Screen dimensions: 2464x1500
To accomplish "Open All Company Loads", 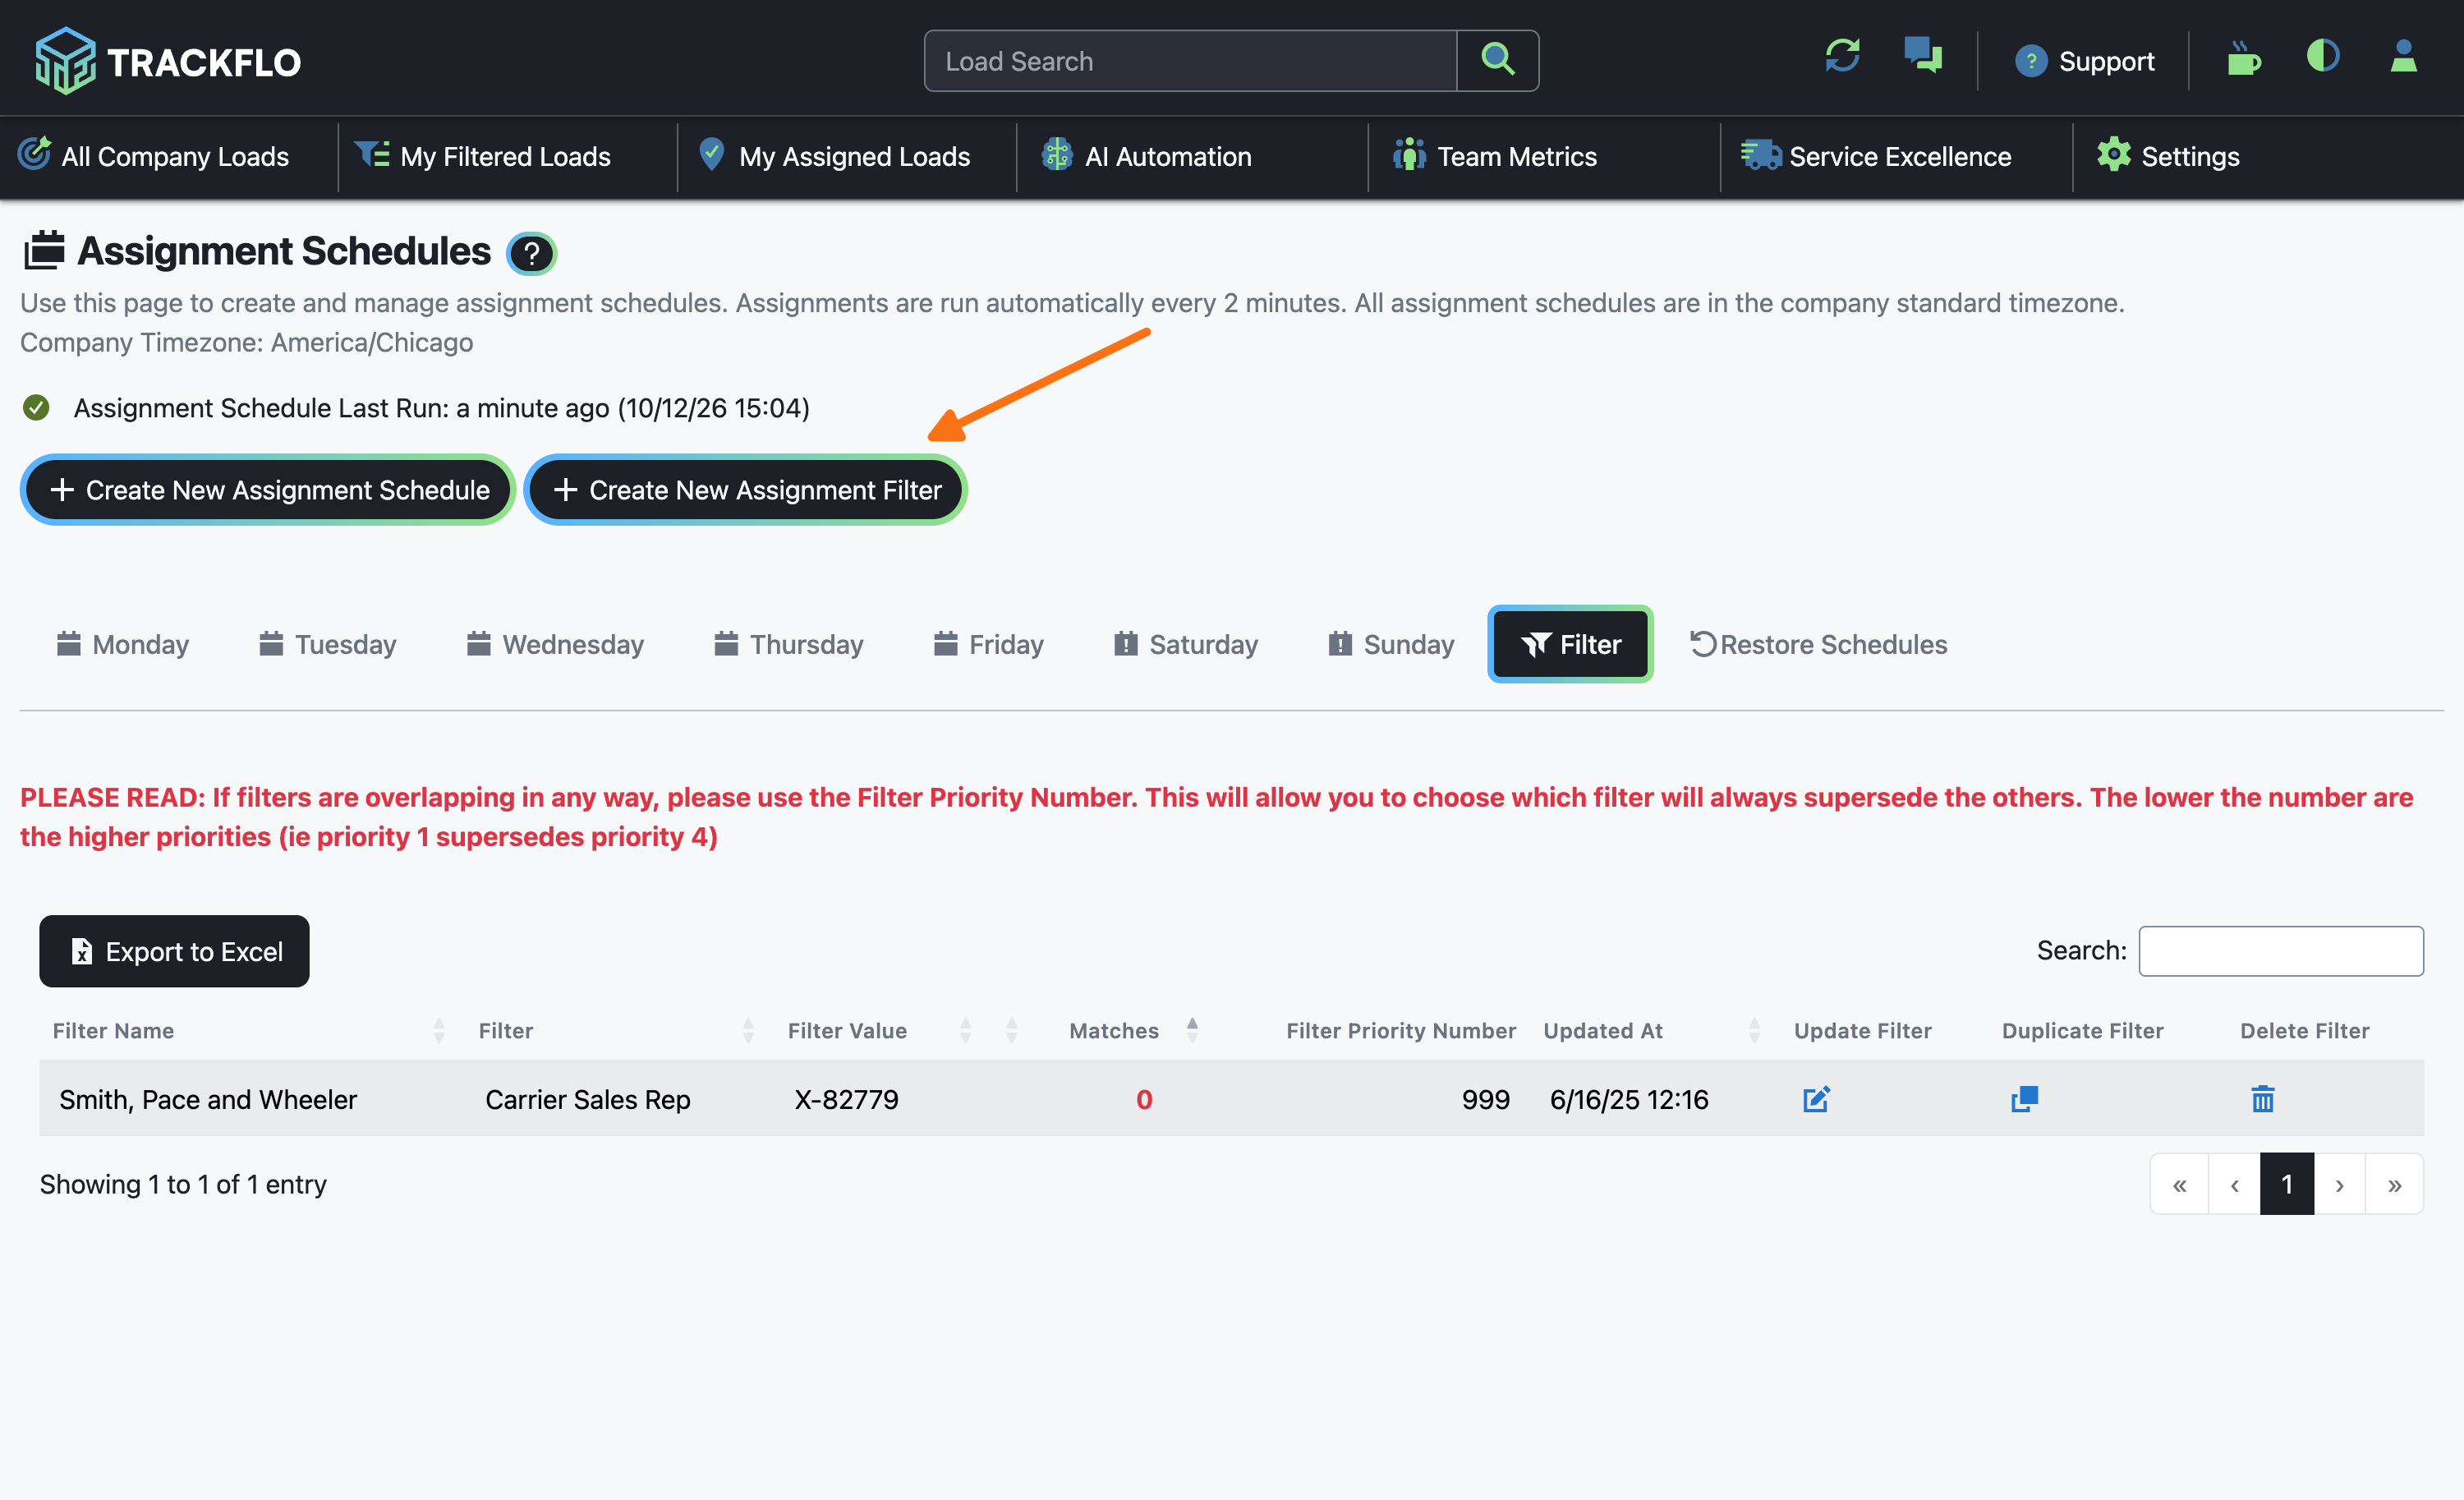I will [x=154, y=156].
